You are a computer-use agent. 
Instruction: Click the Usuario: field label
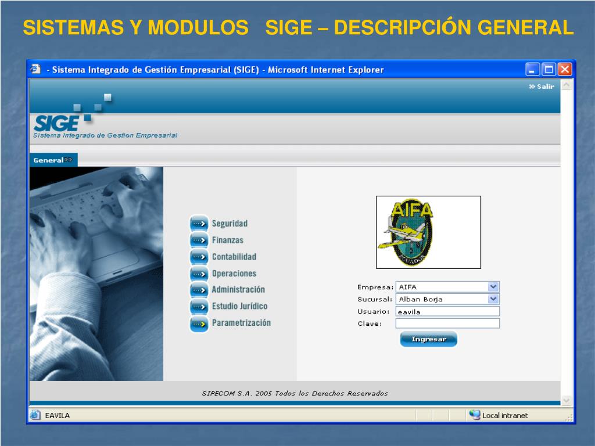tap(374, 311)
